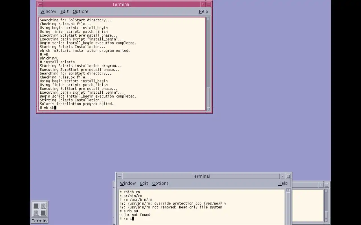Click 'override protection 555 (yes/no)?' line
361x225 pixels.
[x=173, y=203]
